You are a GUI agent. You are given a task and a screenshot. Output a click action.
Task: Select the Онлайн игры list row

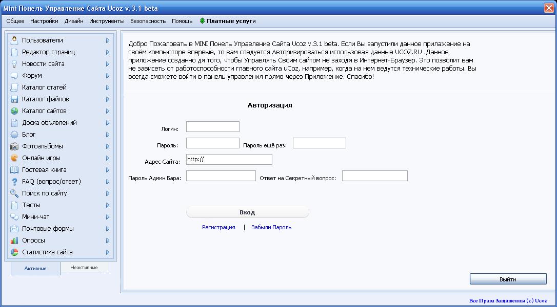[x=61, y=158]
